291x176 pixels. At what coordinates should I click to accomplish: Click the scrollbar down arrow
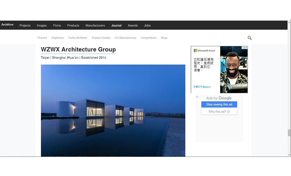(289, 155)
